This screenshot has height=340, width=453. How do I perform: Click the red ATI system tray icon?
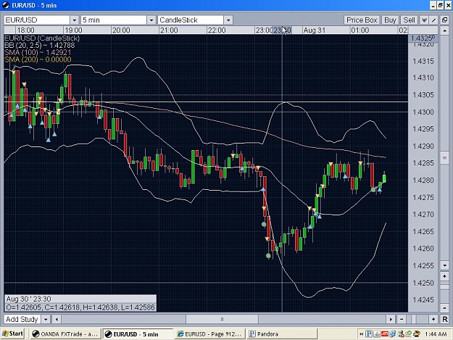pyautogui.click(x=385, y=334)
